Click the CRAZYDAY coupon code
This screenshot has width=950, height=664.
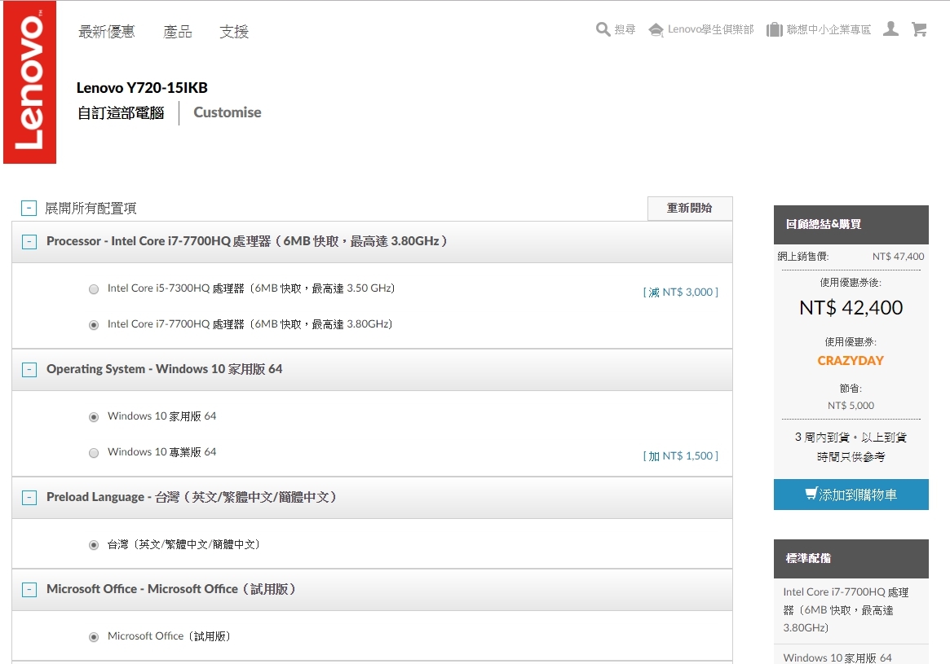click(851, 361)
